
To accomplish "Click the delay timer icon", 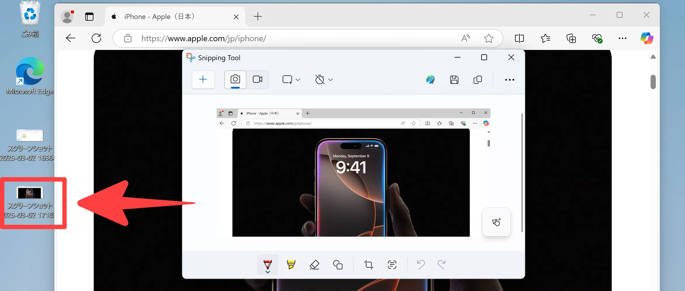I will point(320,79).
